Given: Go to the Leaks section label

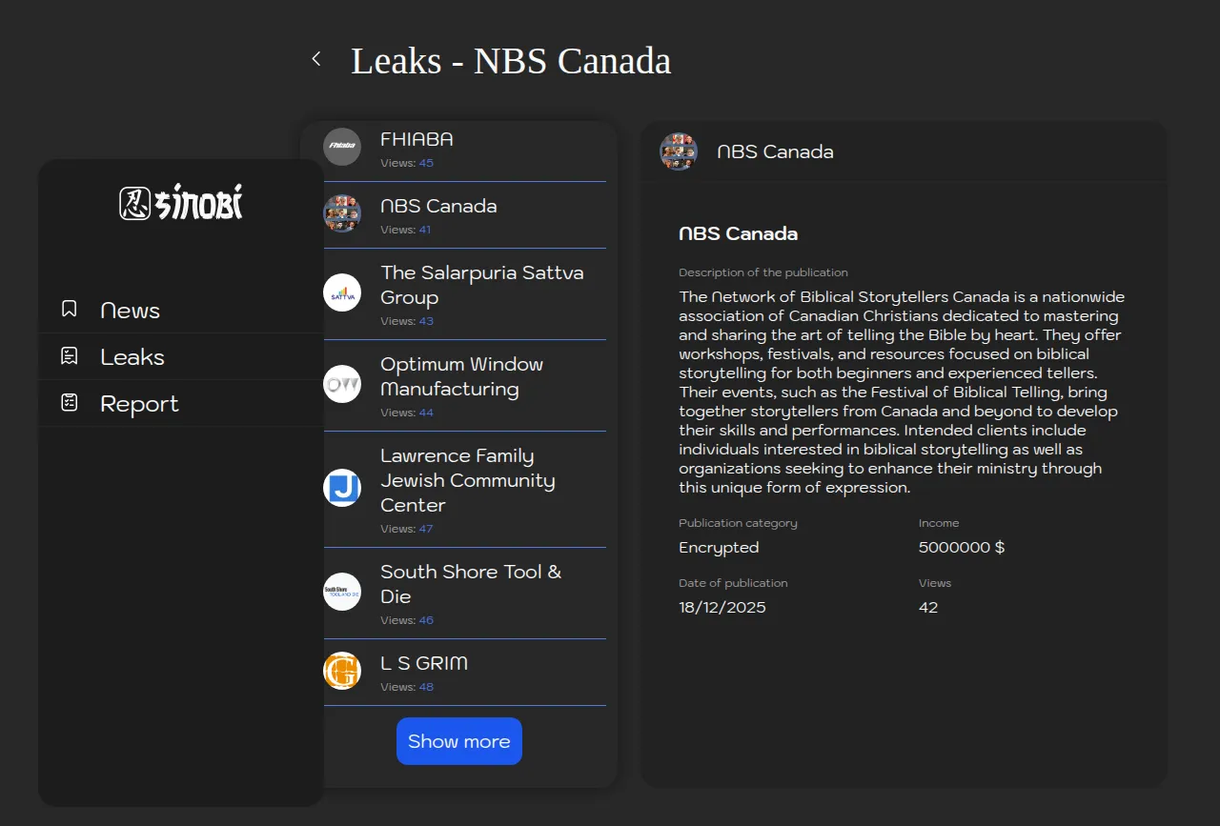Looking at the screenshot, I should (132, 357).
